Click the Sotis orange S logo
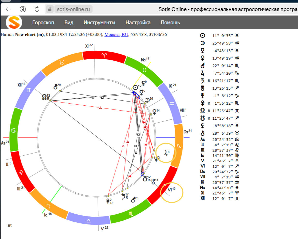 [14, 23]
